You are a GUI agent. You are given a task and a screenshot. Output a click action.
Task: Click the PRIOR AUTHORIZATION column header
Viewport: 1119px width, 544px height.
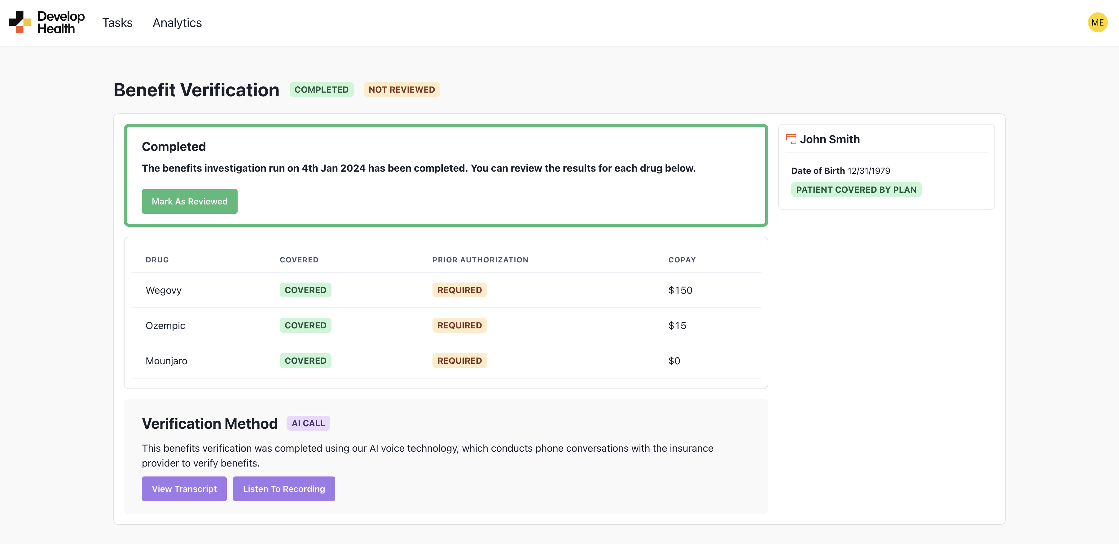tap(481, 260)
